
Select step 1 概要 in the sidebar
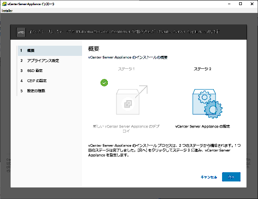pos(50,51)
